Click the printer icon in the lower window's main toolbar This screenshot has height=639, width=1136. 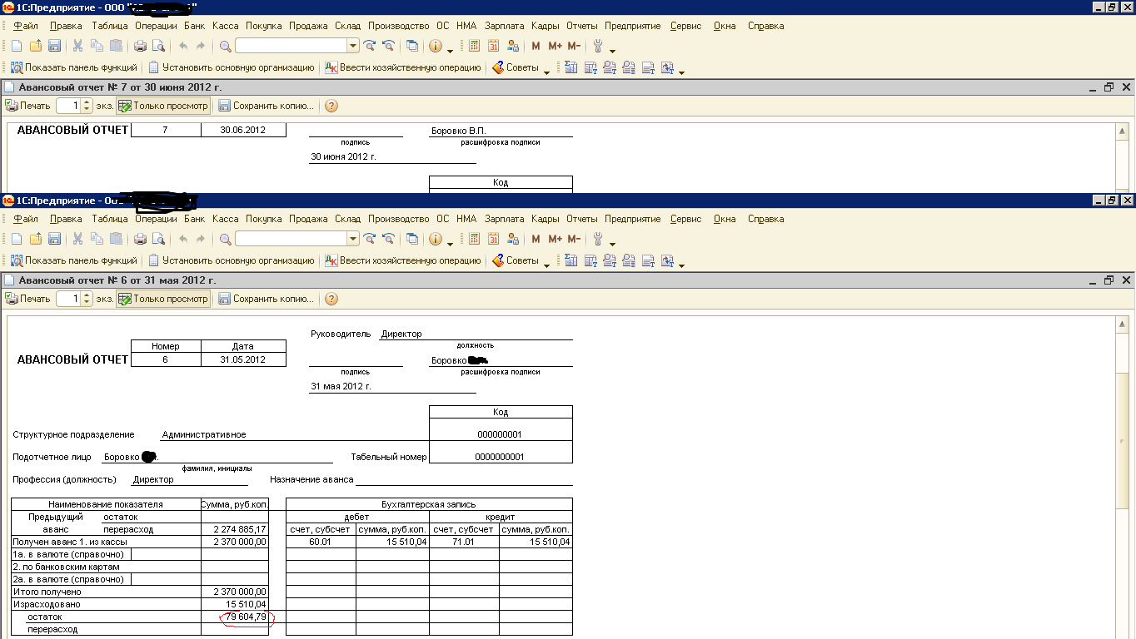pos(141,239)
